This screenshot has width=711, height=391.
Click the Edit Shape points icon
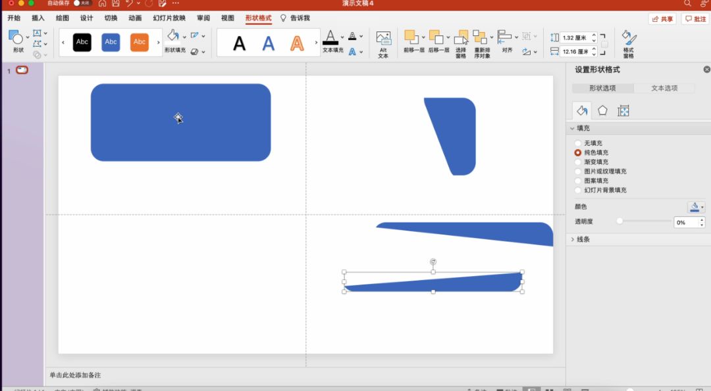tap(37, 44)
